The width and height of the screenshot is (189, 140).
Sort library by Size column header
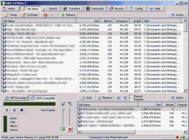point(88,21)
